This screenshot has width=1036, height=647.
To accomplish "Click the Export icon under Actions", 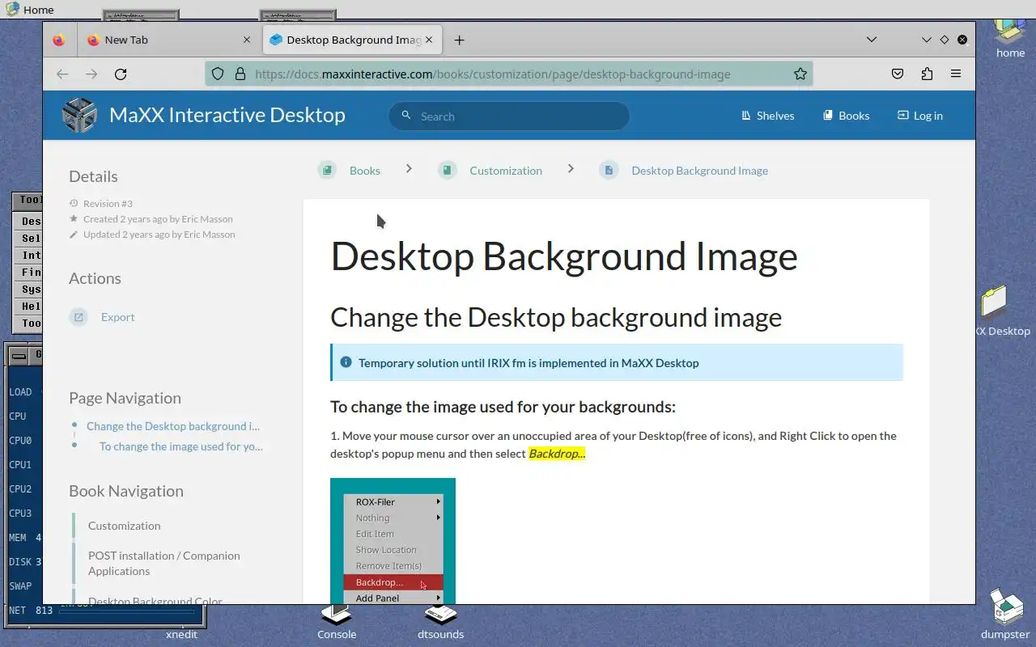I will 79,317.
